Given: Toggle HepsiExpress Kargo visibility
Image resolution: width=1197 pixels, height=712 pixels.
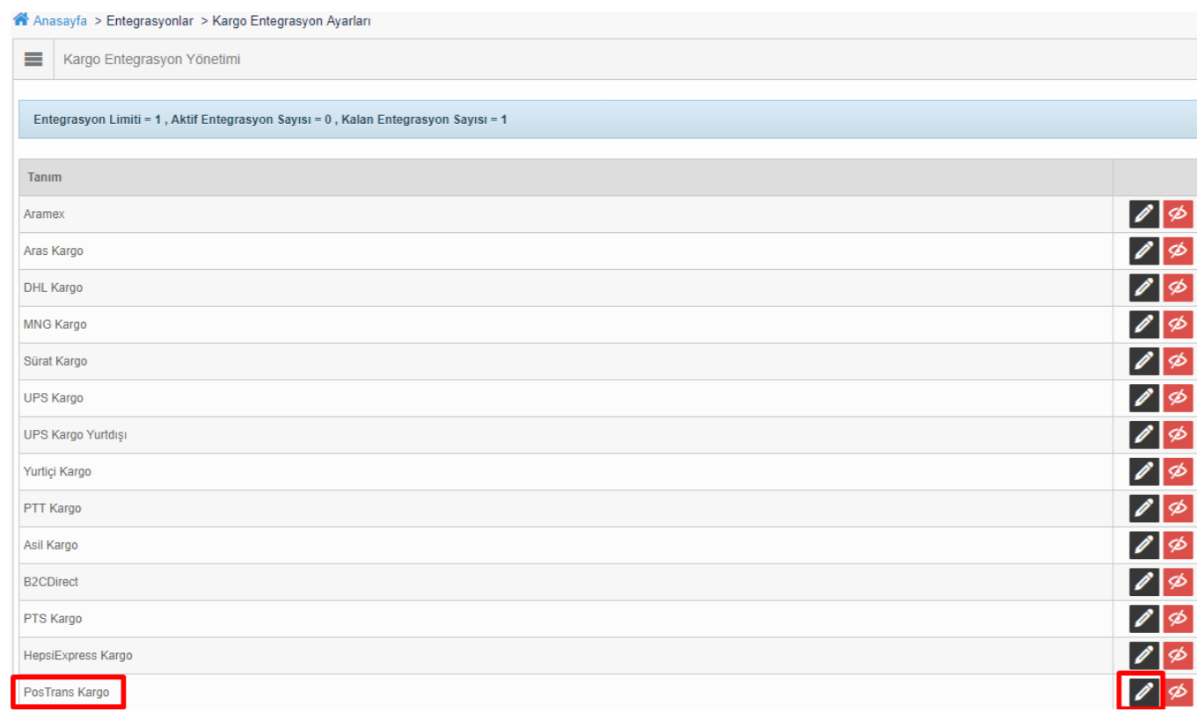Looking at the screenshot, I should pyautogui.click(x=1178, y=656).
